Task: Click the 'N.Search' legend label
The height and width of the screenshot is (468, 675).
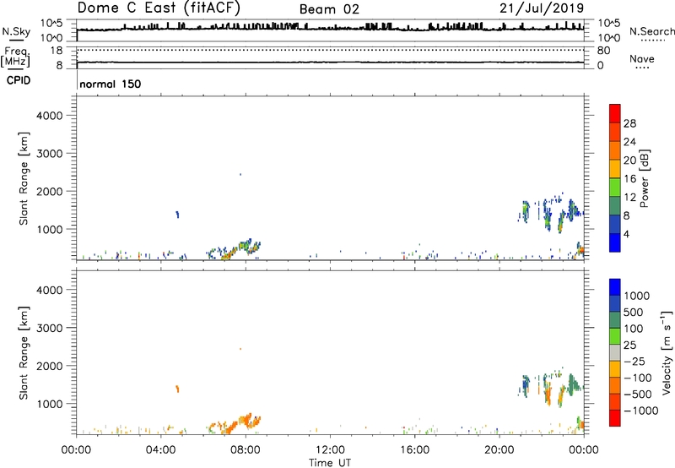Action: [652, 31]
